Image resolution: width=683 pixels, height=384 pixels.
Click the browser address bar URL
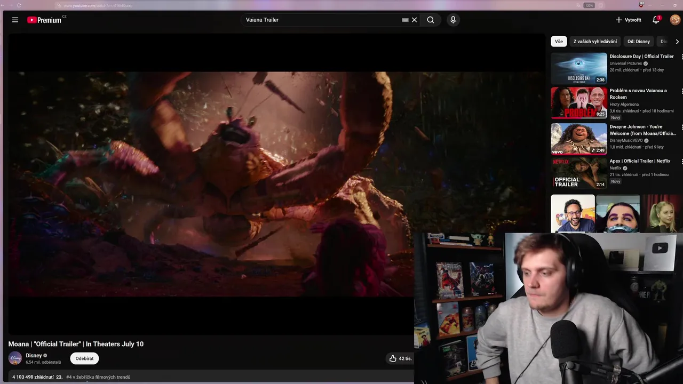pyautogui.click(x=98, y=5)
